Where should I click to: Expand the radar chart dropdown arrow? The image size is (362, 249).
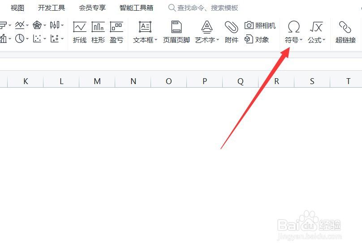(x=45, y=25)
